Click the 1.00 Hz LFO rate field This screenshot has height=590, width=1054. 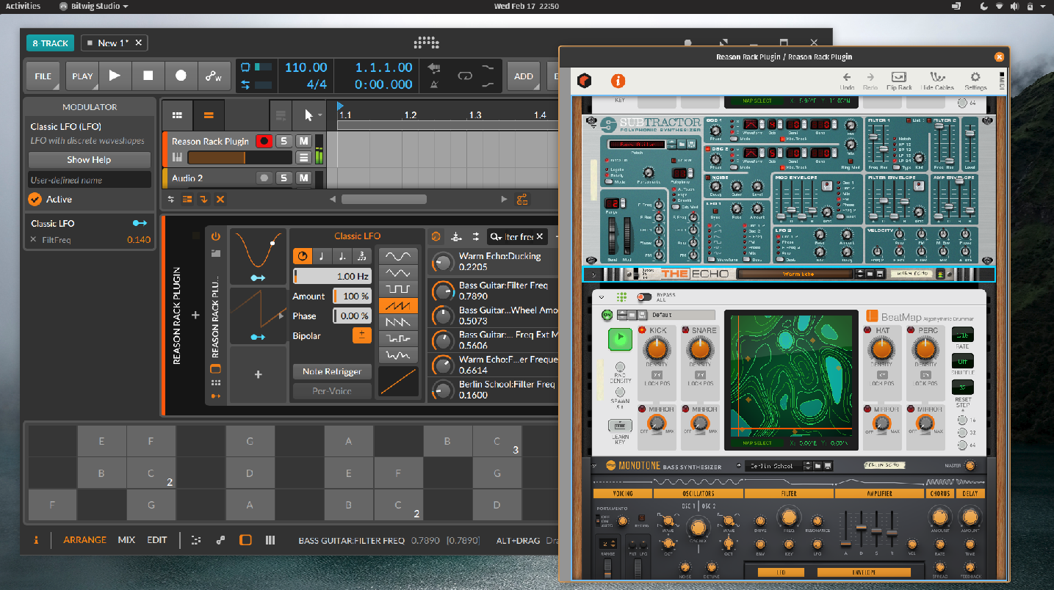coord(332,276)
